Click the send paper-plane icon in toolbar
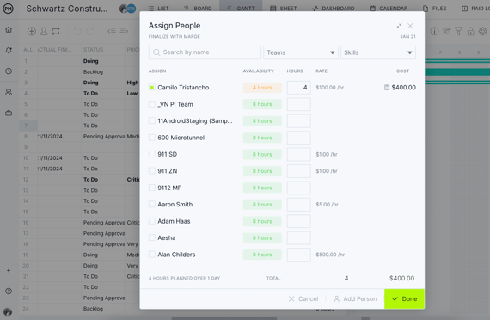490x320 pixels. click(446, 31)
